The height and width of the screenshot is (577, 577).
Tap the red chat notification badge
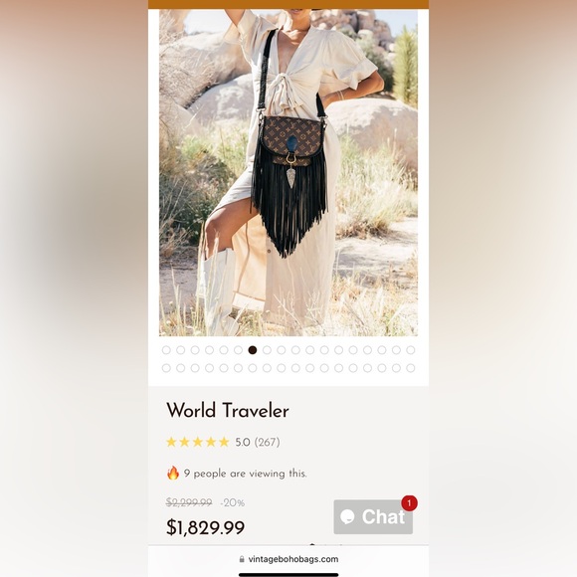tap(409, 503)
